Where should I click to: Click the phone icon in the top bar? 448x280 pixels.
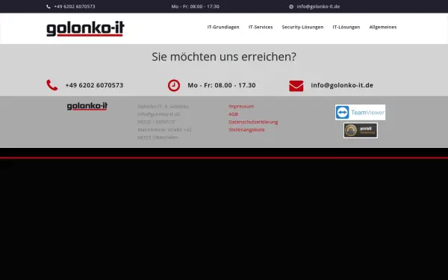point(49,7)
